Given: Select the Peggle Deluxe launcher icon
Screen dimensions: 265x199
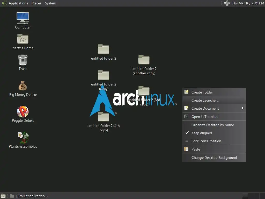Looking at the screenshot, I should [x=23, y=111].
